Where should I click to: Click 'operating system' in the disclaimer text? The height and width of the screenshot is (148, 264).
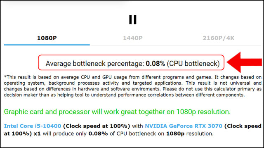(x=25, y=83)
